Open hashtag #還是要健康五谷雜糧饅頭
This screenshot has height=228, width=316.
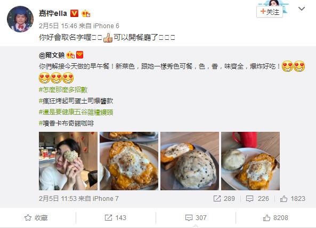76,112
